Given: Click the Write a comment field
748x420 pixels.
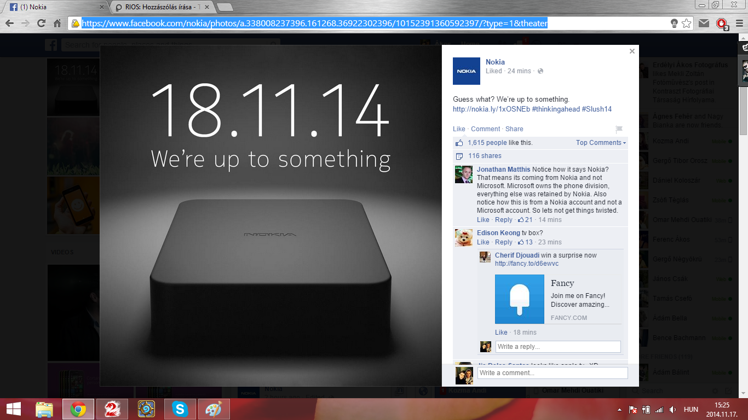Looking at the screenshot, I should coord(553,373).
